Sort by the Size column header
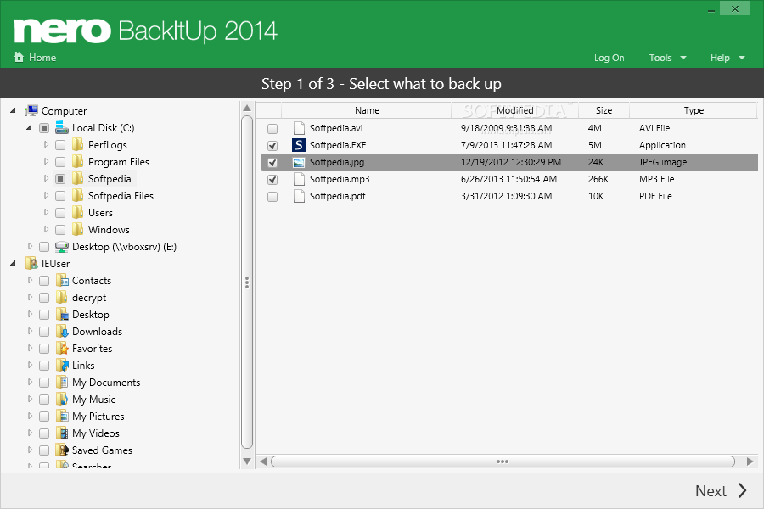This screenshot has height=509, width=764. point(604,110)
